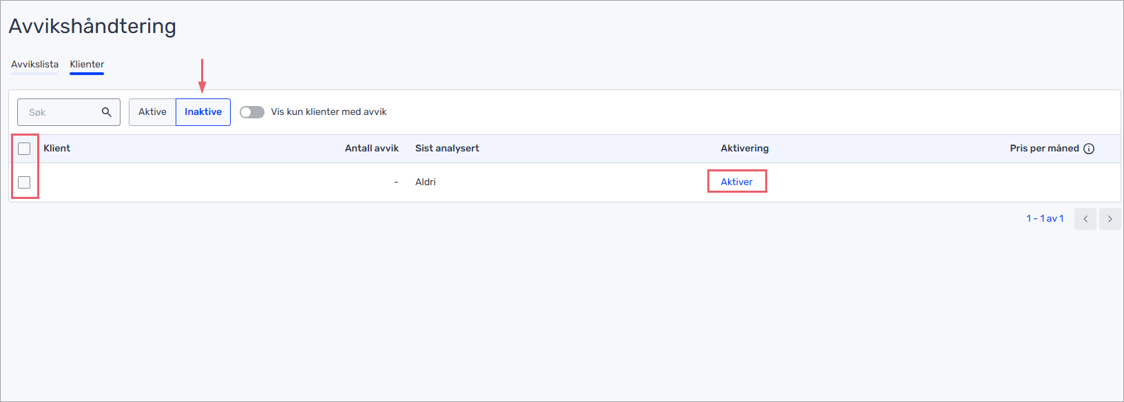Screen dimensions: 1124x402
Task: Switch to the Klienter tab
Action: tap(87, 64)
